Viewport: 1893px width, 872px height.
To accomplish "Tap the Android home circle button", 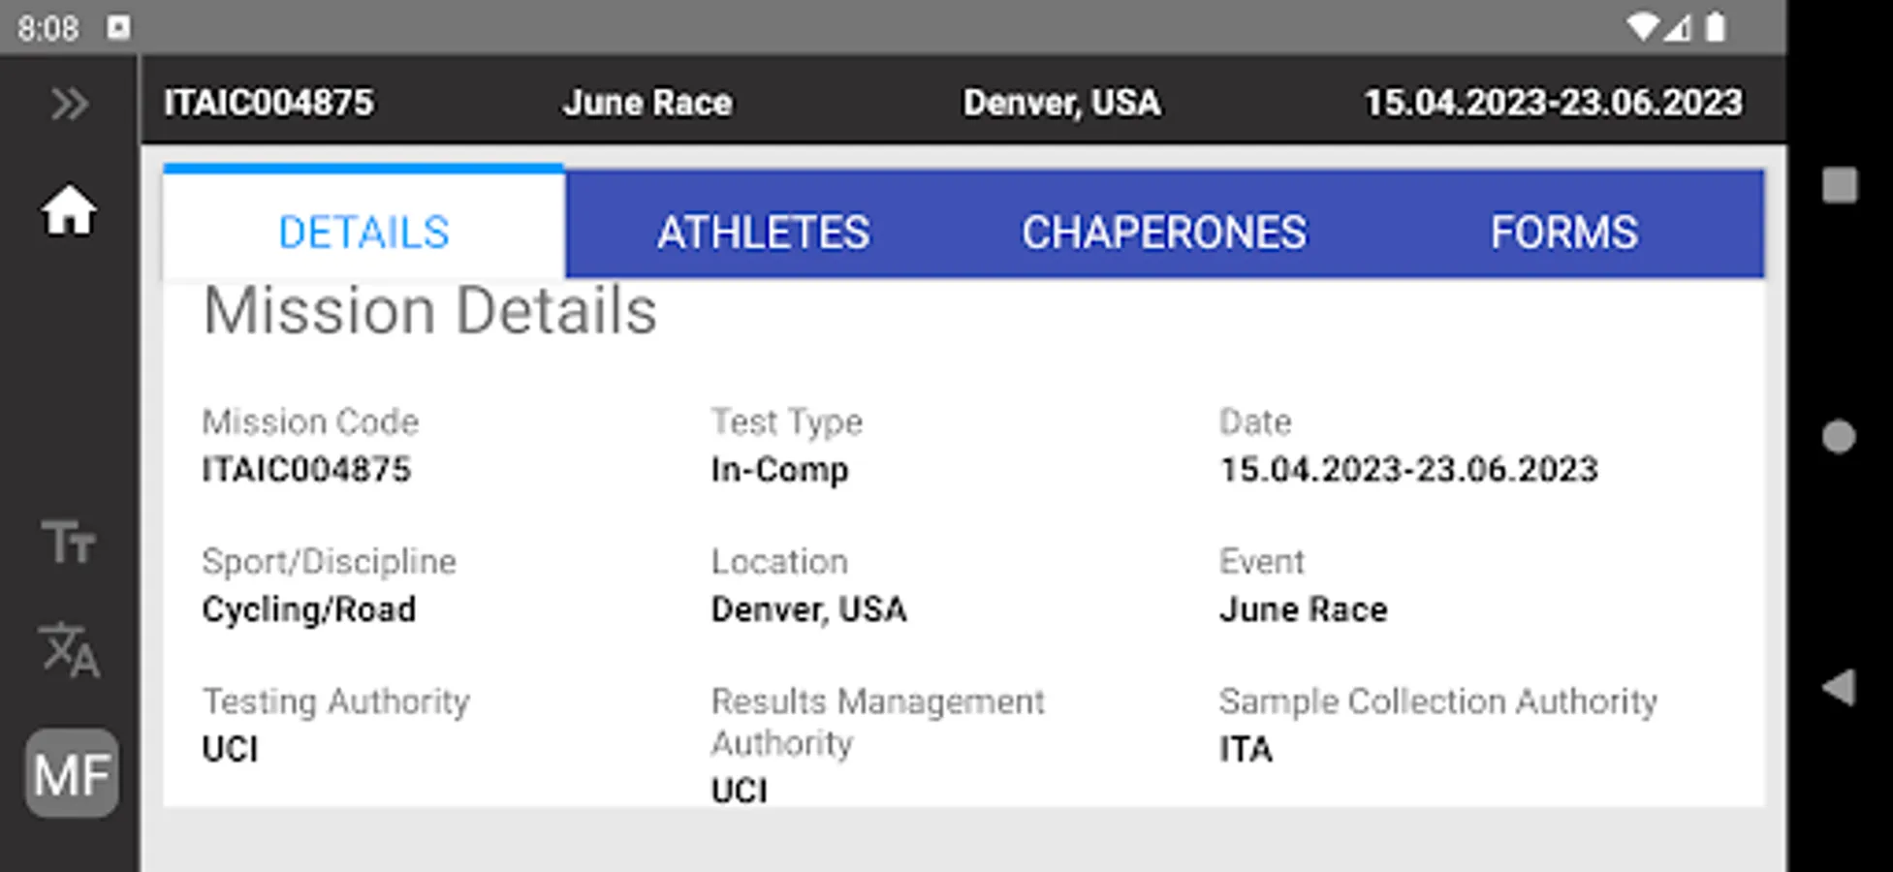I will click(1839, 437).
